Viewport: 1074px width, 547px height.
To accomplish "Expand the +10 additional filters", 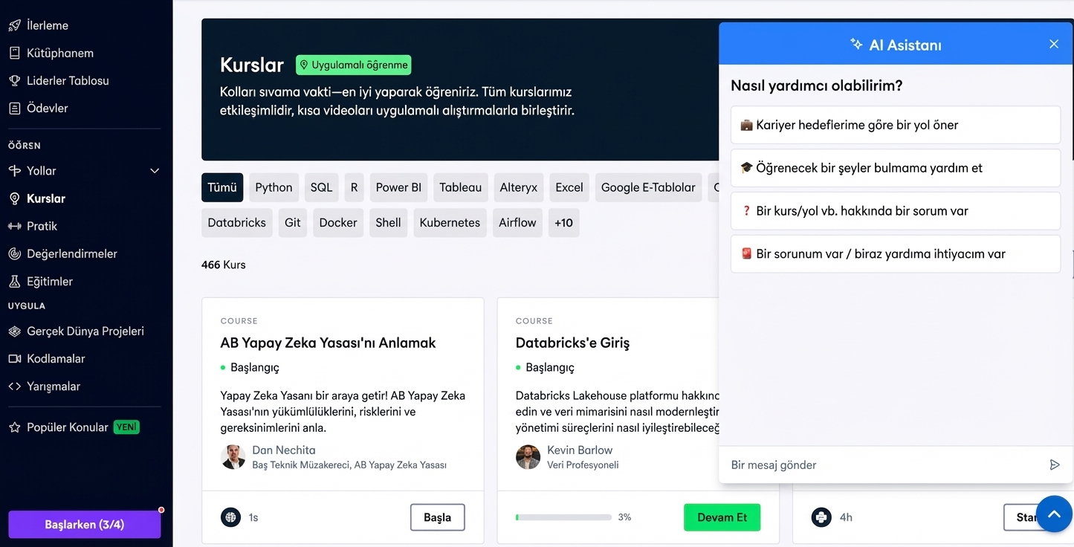I will point(563,222).
